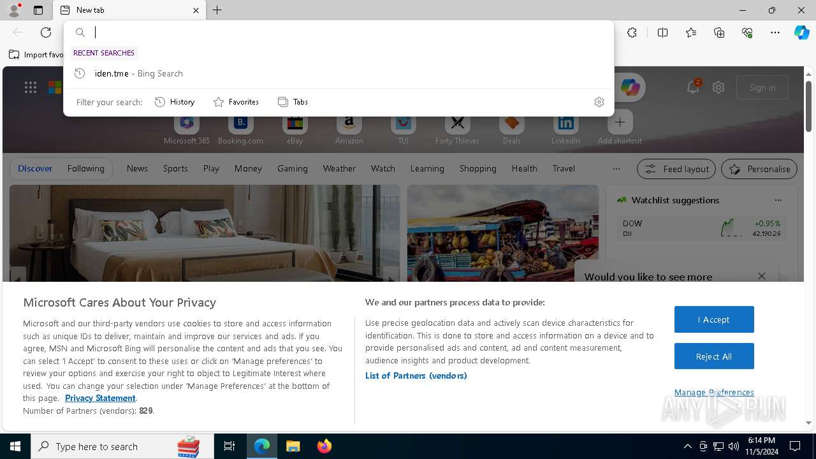Open the Extensions icon
Image resolution: width=816 pixels, height=459 pixels.
(632, 33)
